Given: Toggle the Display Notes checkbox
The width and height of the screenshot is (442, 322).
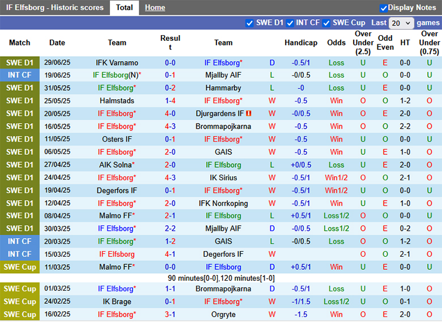Looking at the screenshot, I should pyautogui.click(x=383, y=8).
